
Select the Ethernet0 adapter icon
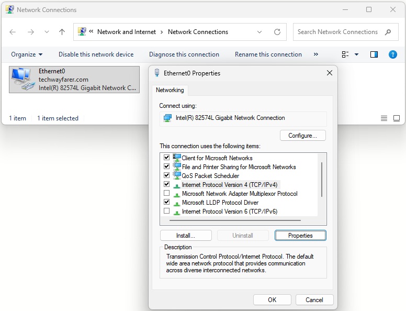pyautogui.click(x=22, y=79)
